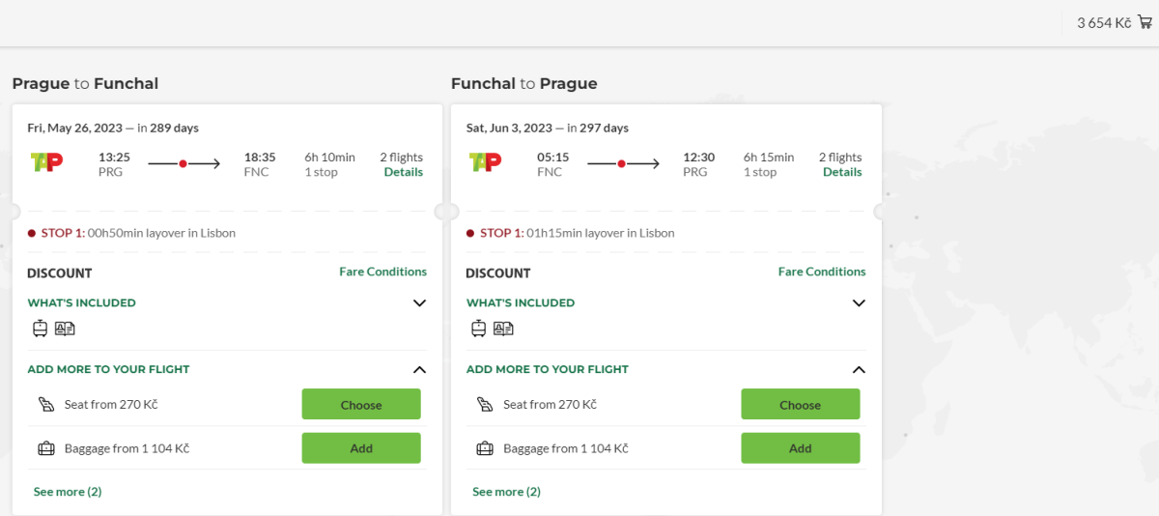The image size is (1159, 516).
Task: Expand What's Included for Funchal to Prague
Action: pos(859,303)
